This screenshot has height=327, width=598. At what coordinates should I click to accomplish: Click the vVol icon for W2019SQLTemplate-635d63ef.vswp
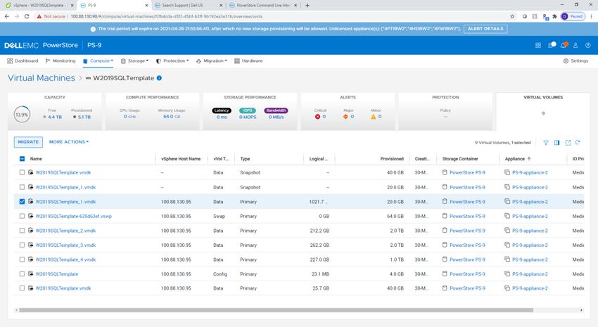tap(30, 216)
